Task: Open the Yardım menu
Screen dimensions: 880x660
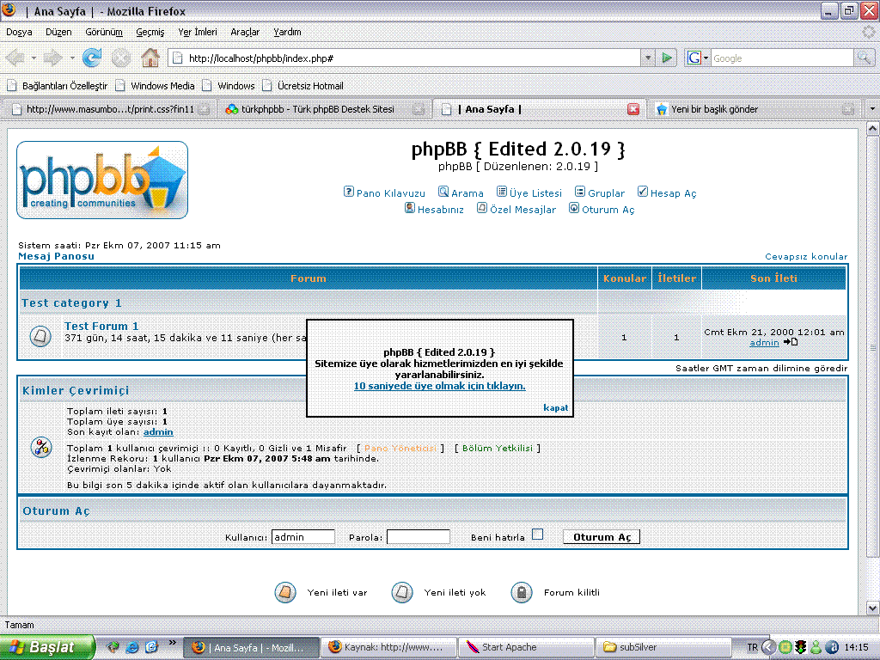Action: click(287, 32)
